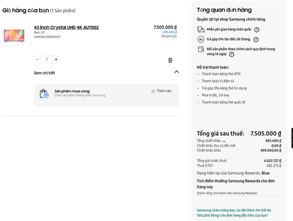Click the black feedback tab on the right edge

[292, 138]
